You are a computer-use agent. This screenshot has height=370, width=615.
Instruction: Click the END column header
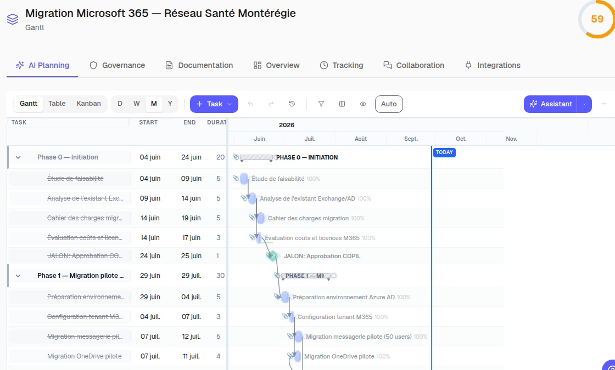click(x=189, y=123)
